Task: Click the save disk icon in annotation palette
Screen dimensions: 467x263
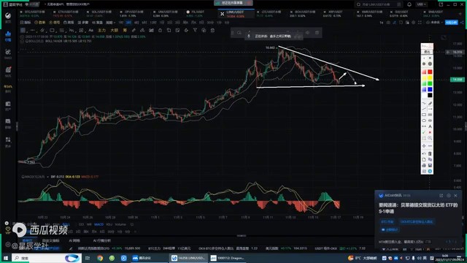Action: tap(430, 166)
